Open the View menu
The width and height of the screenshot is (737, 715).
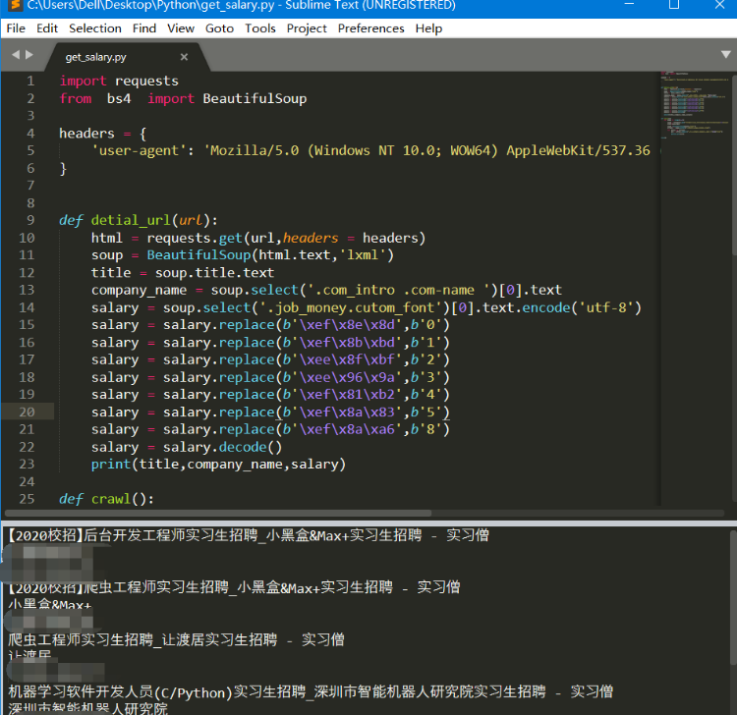[181, 28]
